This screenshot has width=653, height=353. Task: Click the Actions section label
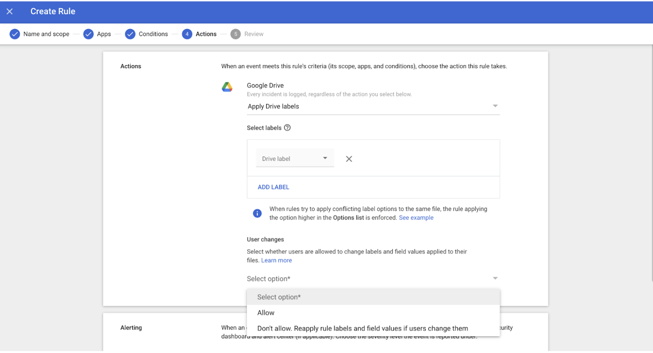tap(131, 66)
